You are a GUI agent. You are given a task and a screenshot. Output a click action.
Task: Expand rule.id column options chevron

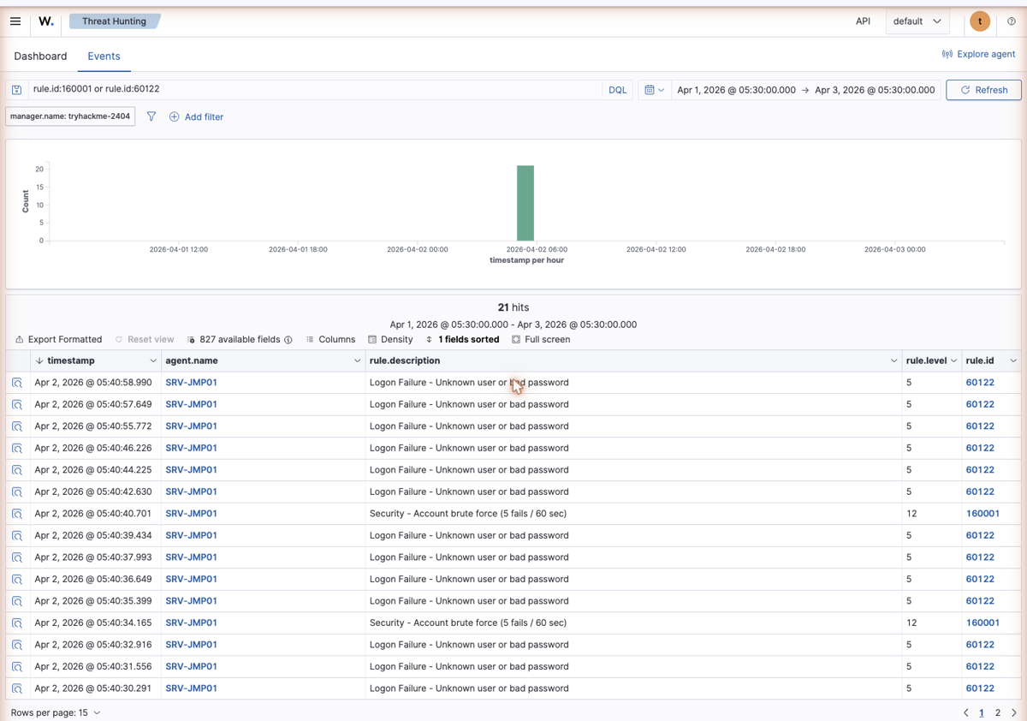1013,361
